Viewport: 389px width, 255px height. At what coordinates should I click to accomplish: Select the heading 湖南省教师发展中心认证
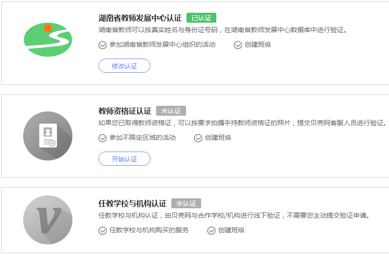[140, 18]
